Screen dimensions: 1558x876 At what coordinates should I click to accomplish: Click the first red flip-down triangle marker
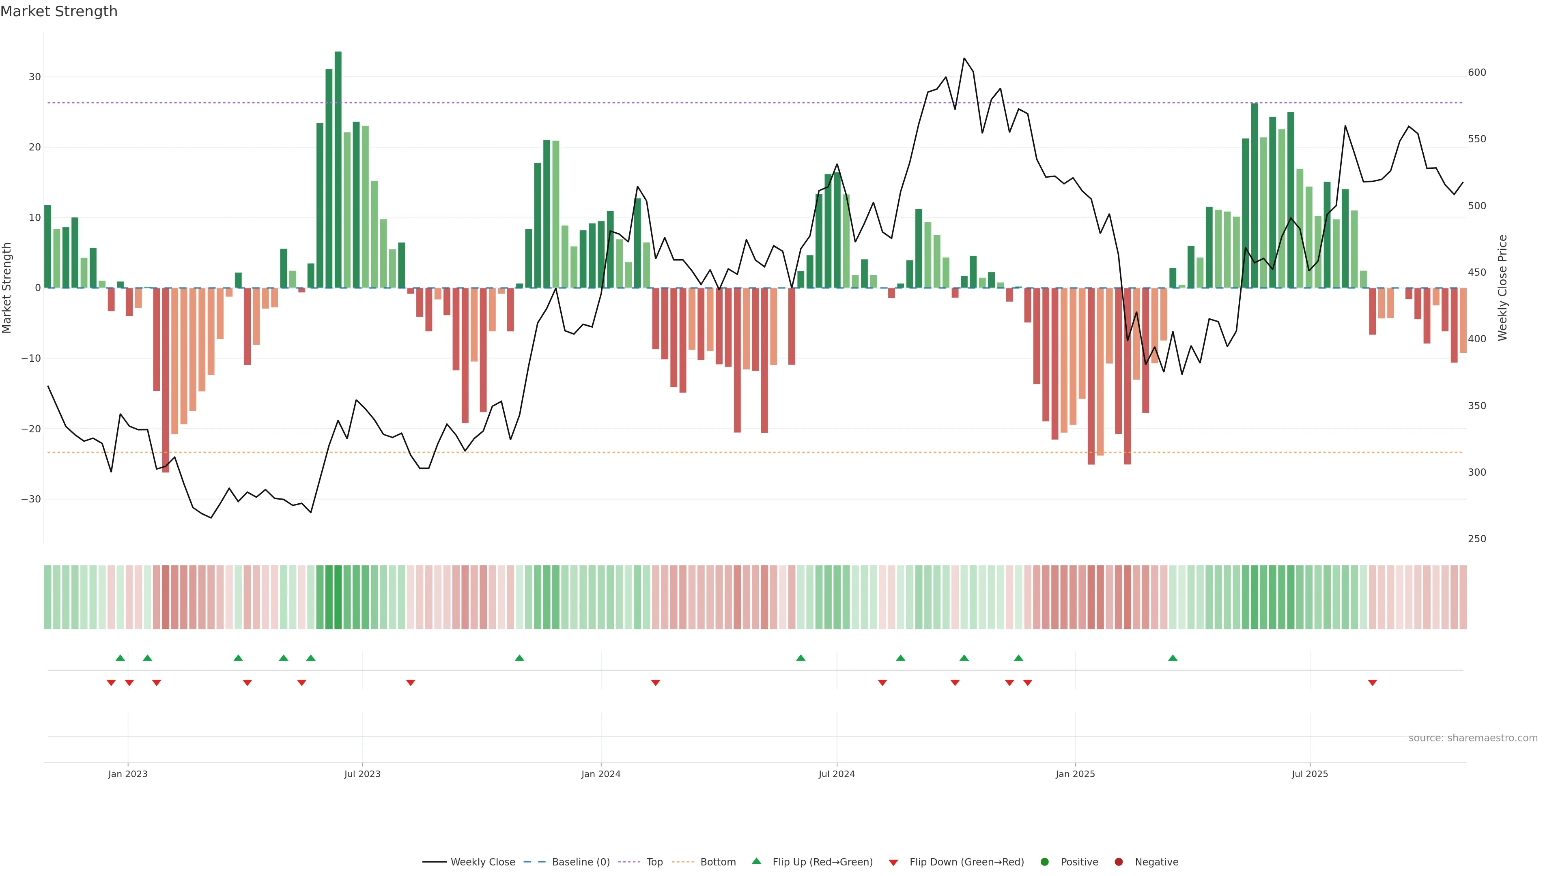tap(111, 683)
